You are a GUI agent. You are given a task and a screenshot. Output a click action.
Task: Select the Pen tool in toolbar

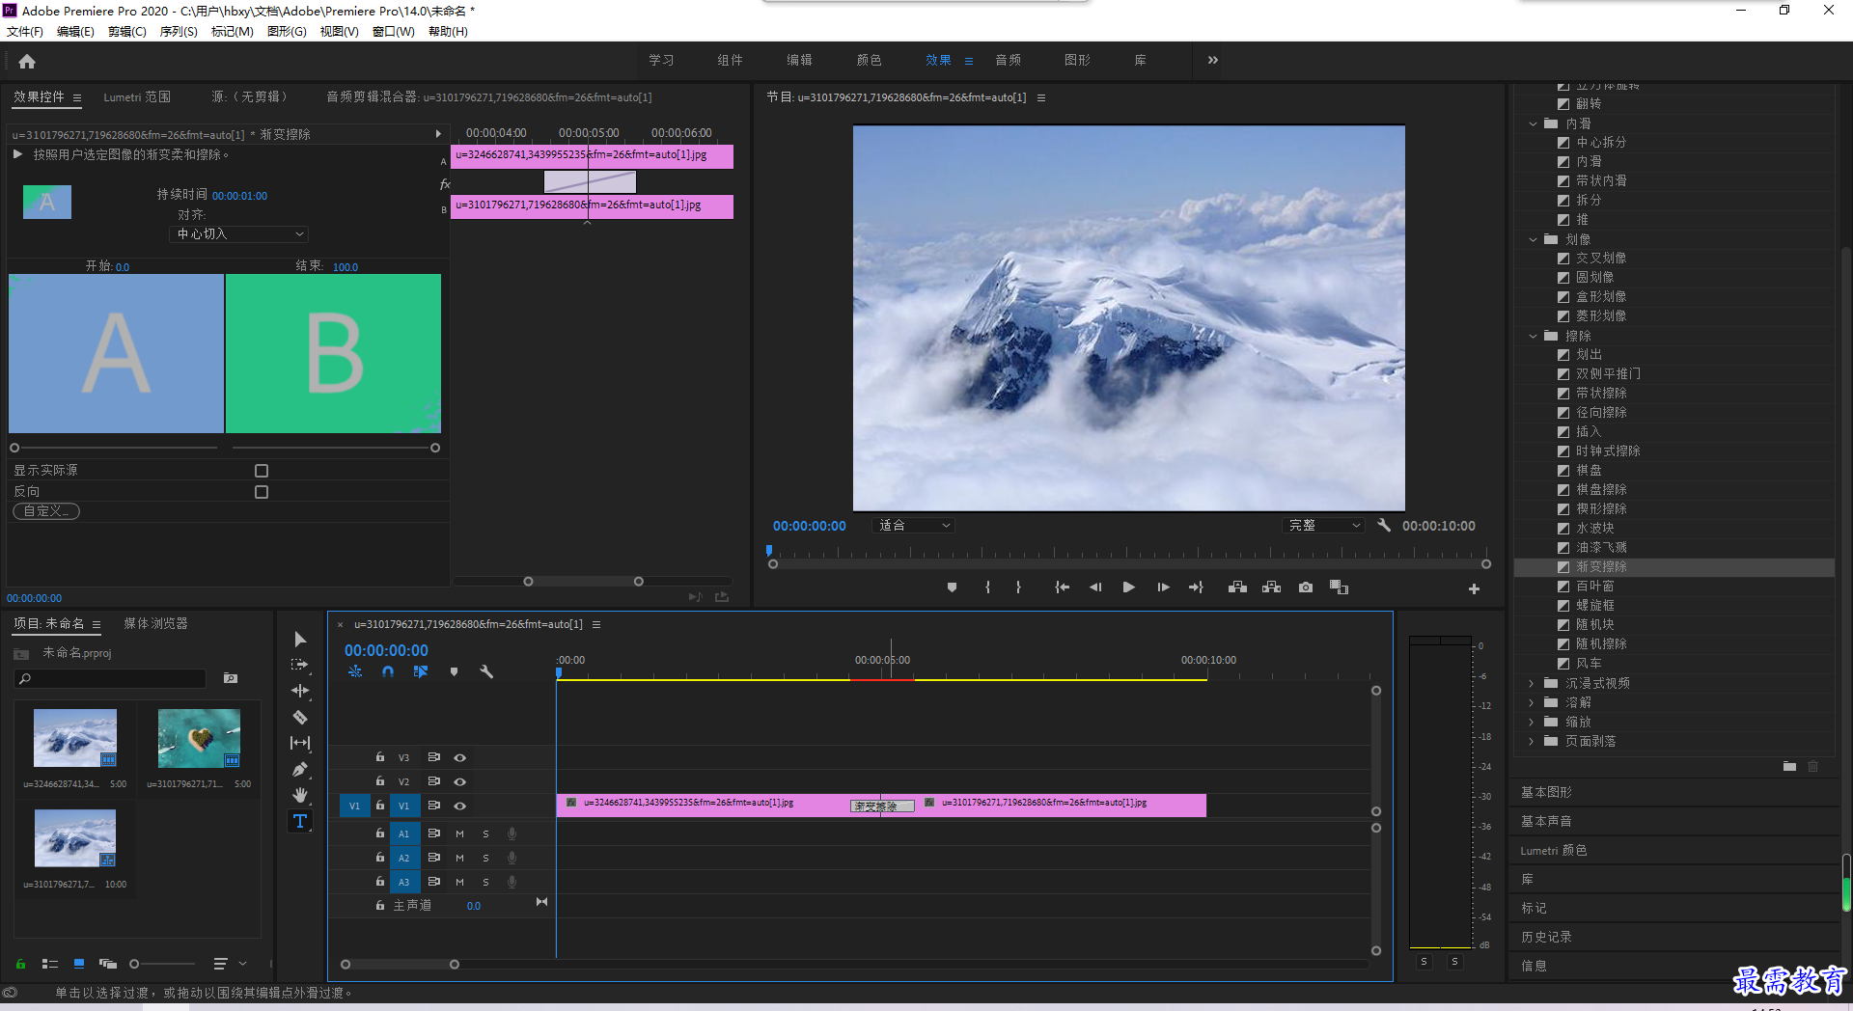click(300, 769)
